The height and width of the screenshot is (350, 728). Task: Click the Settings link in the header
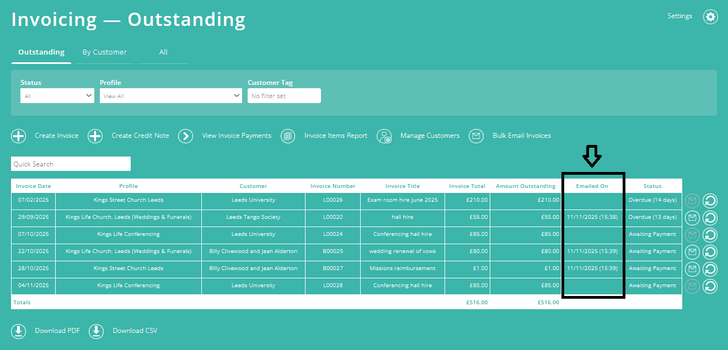[x=679, y=16]
